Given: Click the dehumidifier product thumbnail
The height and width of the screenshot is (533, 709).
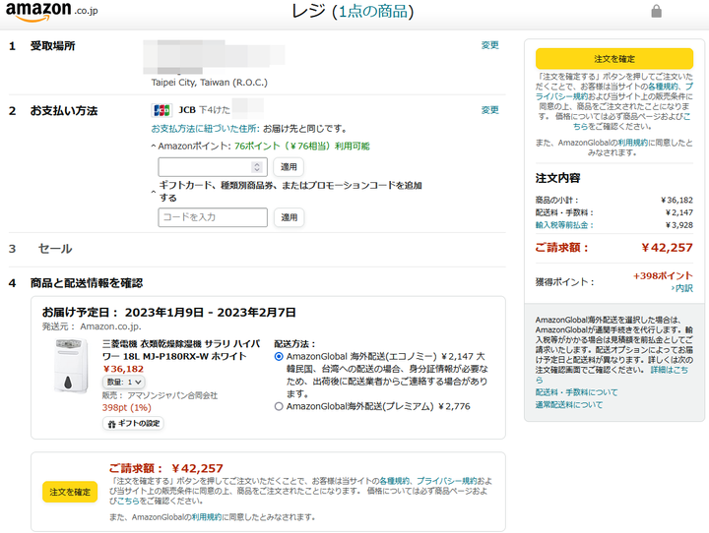Looking at the screenshot, I should point(71,366).
